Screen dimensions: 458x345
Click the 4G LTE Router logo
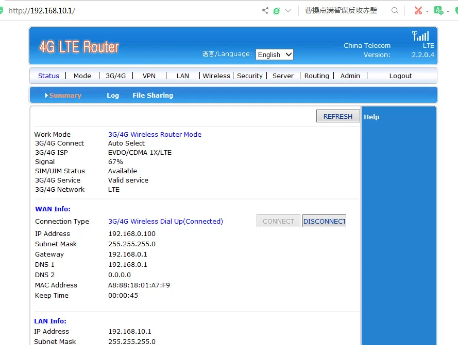click(79, 46)
